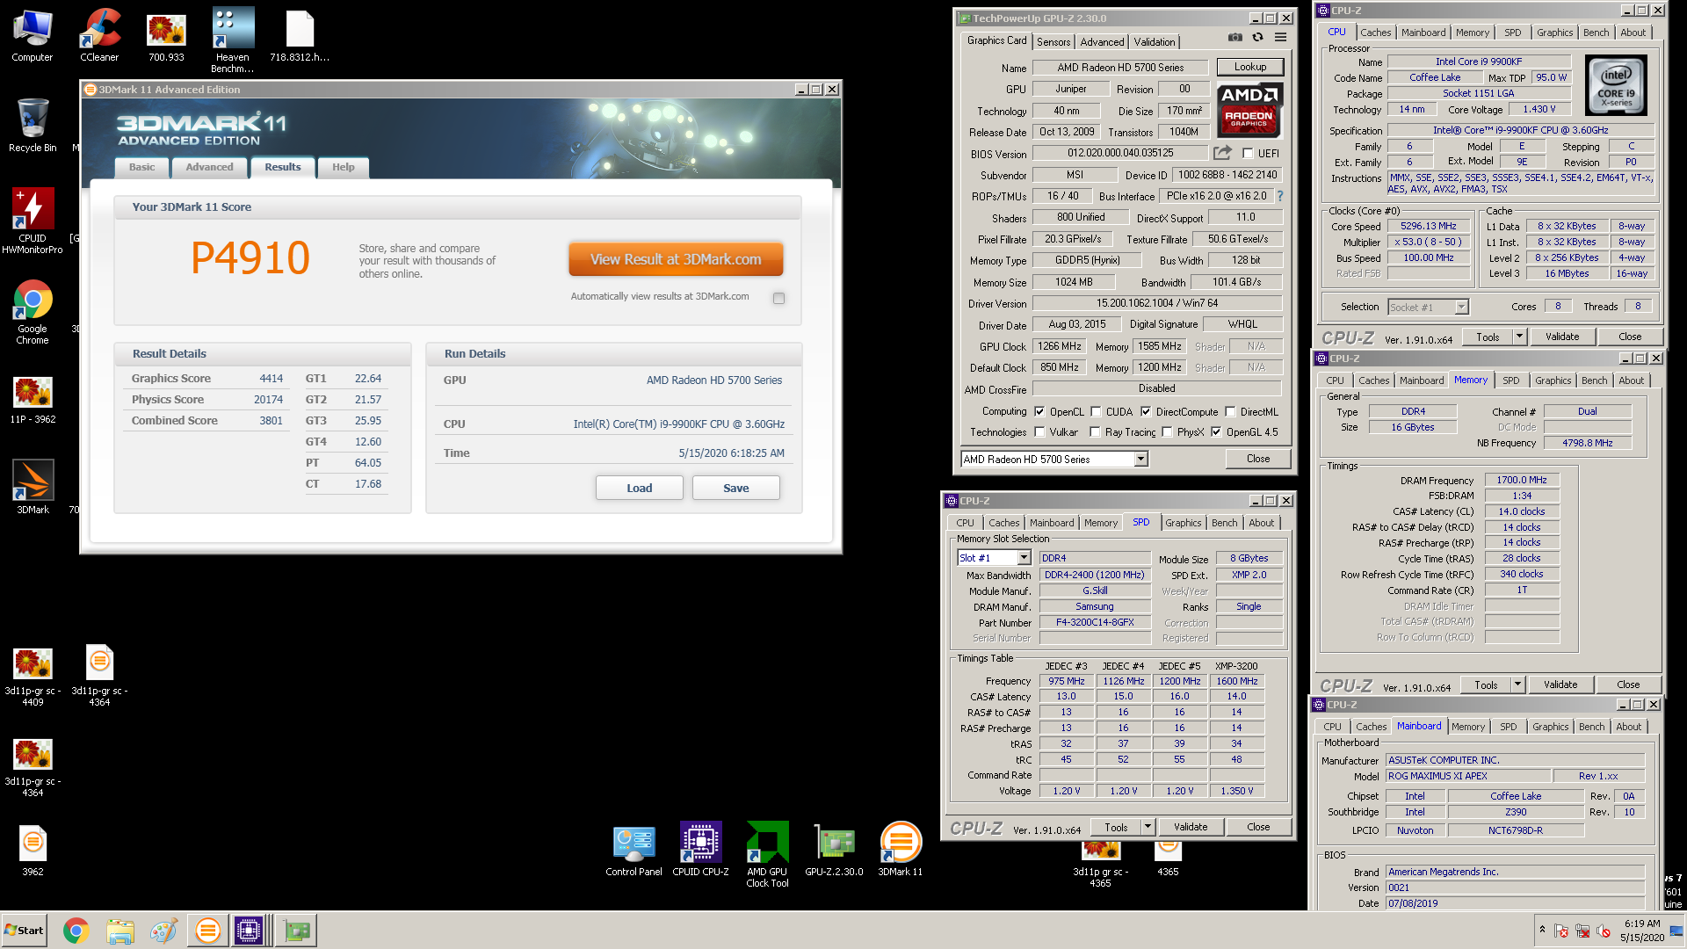
Task: Open Help tab in 3DMark 11
Action: pyautogui.click(x=343, y=167)
